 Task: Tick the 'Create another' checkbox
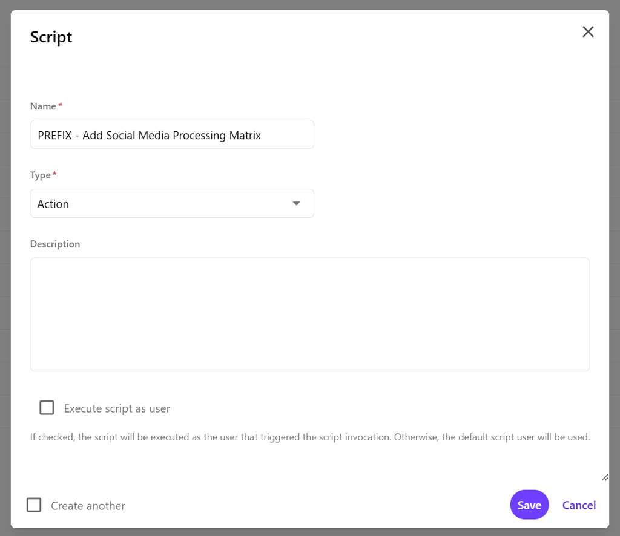(x=34, y=505)
